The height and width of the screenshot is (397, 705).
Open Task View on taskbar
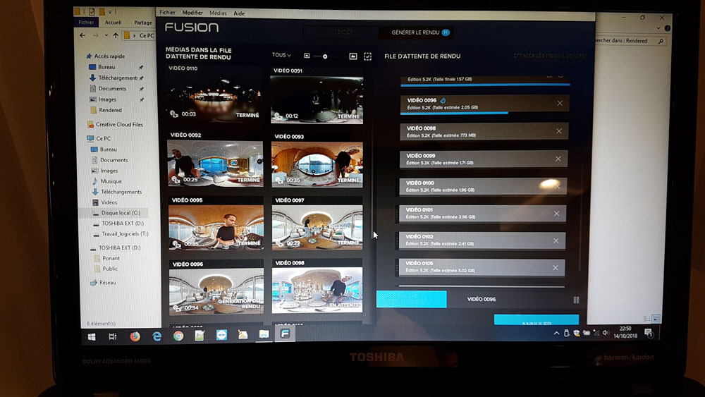pyautogui.click(x=112, y=337)
